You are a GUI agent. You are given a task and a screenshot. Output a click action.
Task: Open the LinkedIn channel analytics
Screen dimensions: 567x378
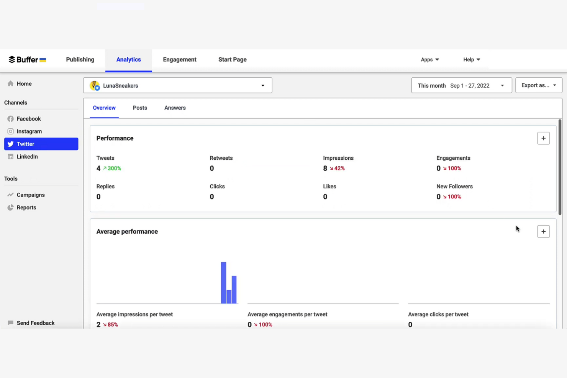coord(27,156)
